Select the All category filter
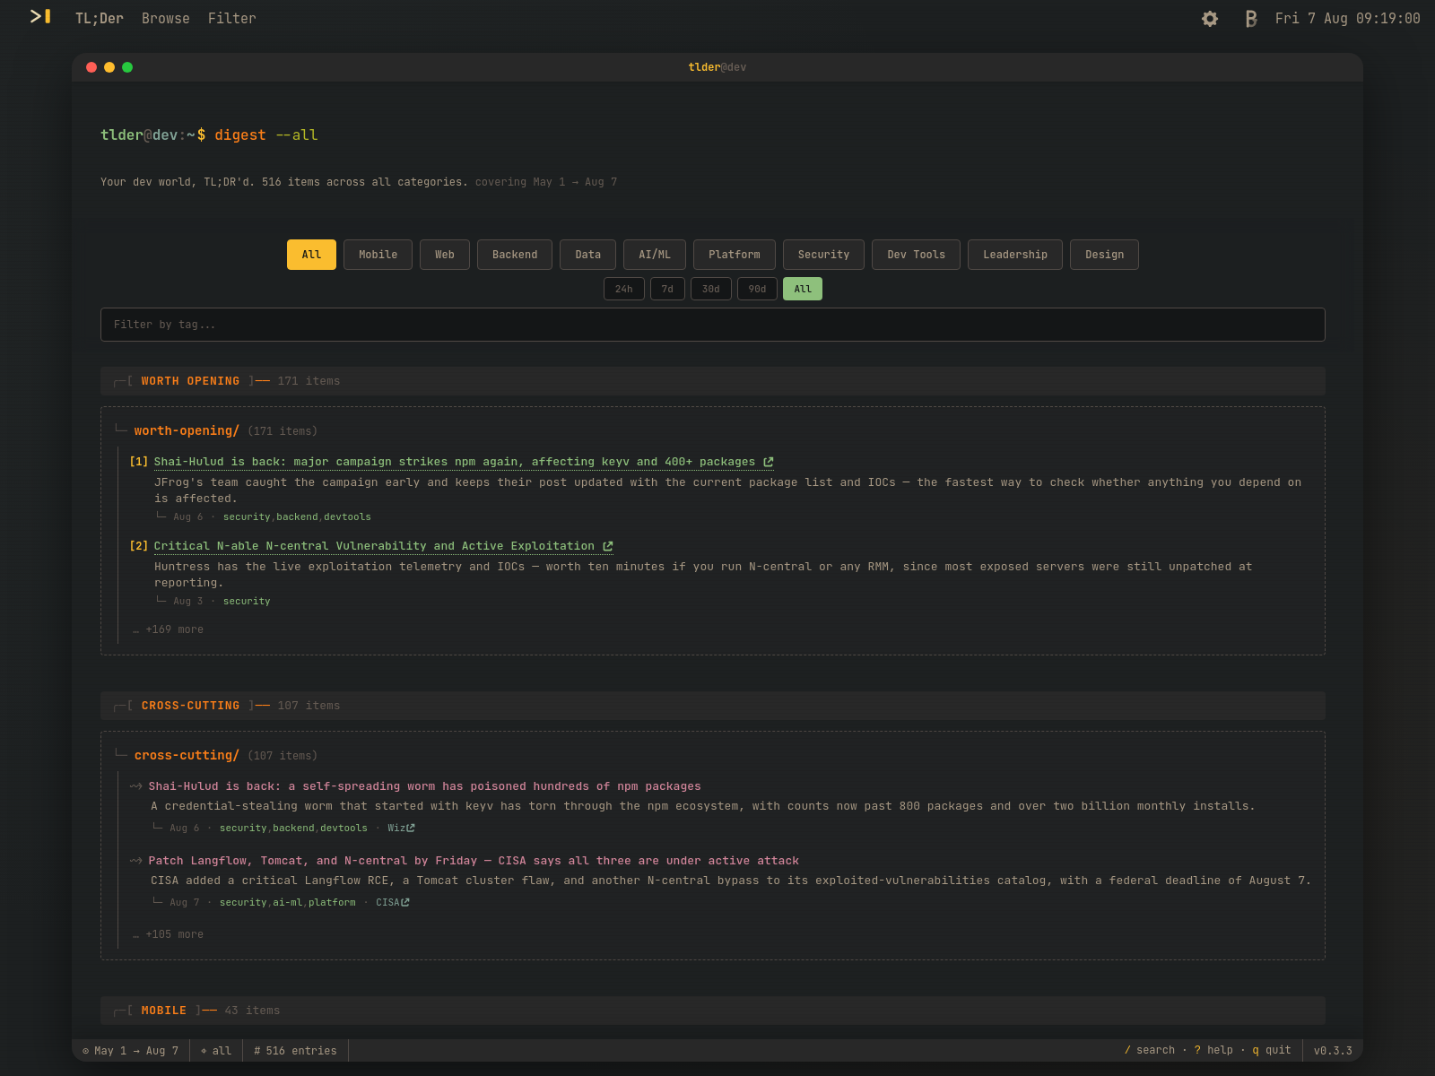1435x1076 pixels. tap(311, 255)
